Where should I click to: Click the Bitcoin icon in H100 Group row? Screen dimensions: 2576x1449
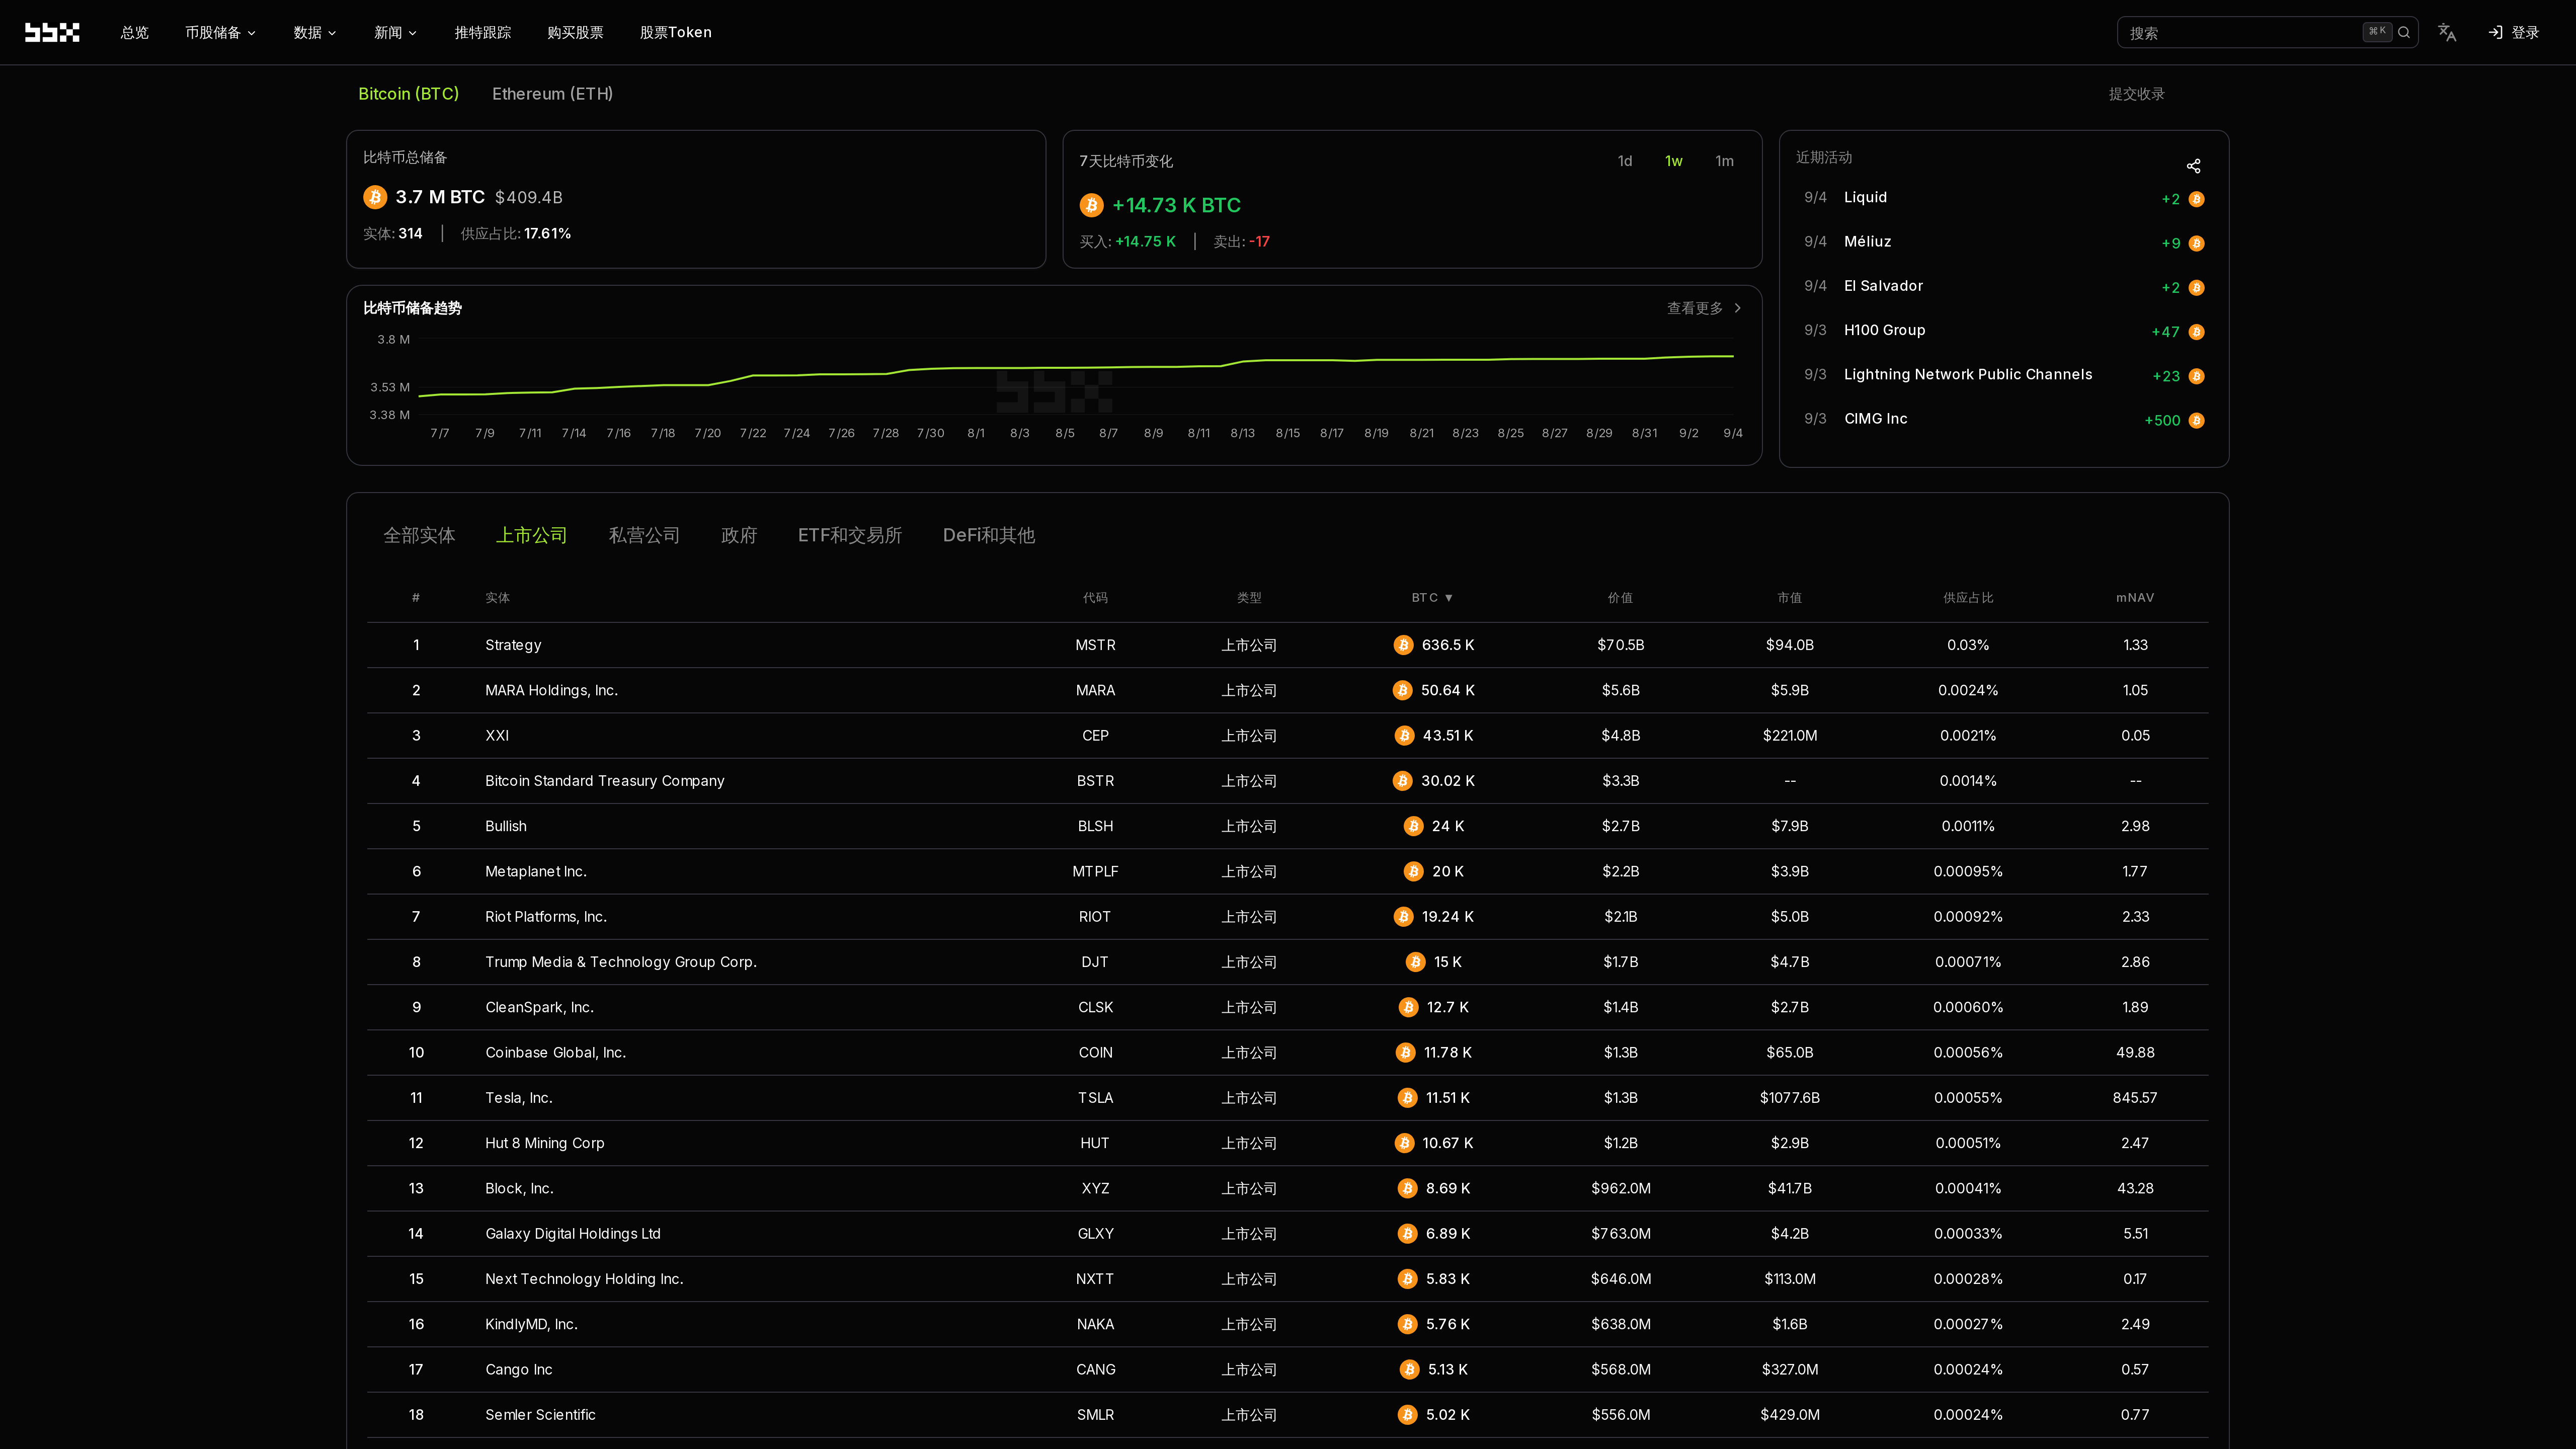point(2196,332)
